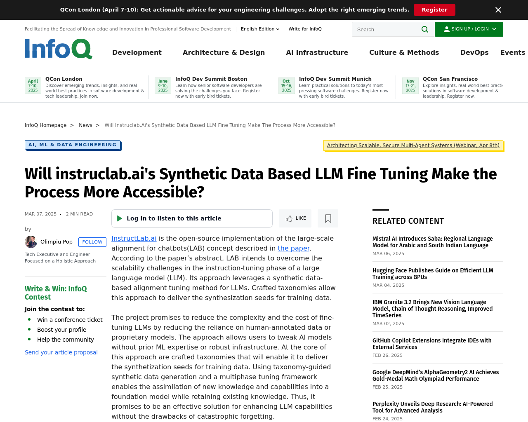Image resolution: width=528 pixels, height=422 pixels.
Task: Open Write & Win: InfoQ Contest heading
Action: click(x=56, y=293)
